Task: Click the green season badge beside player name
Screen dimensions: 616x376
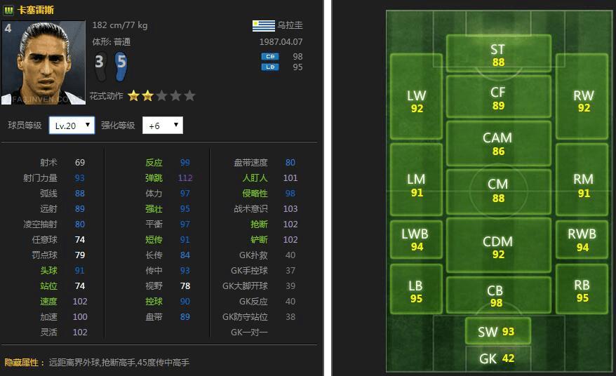Action: point(8,10)
